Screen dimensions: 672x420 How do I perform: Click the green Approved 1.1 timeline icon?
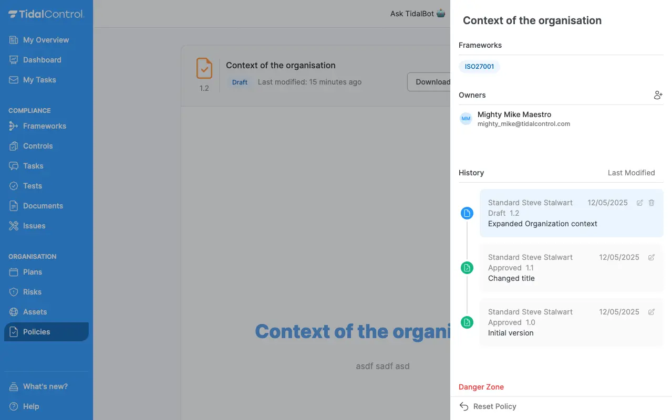pyautogui.click(x=467, y=268)
